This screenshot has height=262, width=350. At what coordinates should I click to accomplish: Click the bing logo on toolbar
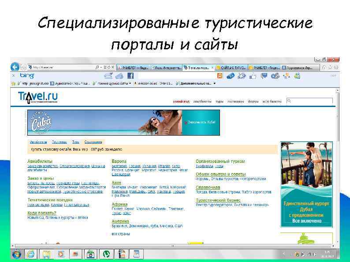point(27,76)
